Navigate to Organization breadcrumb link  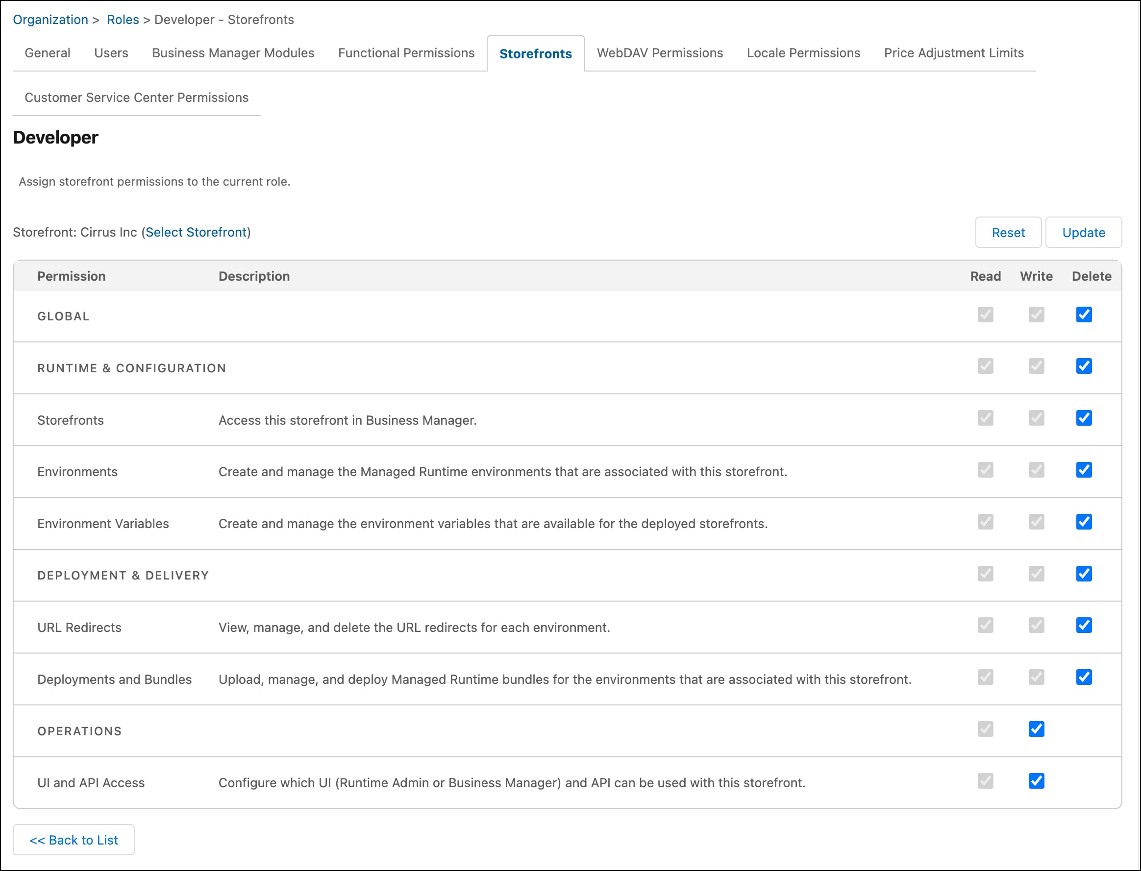click(x=50, y=20)
